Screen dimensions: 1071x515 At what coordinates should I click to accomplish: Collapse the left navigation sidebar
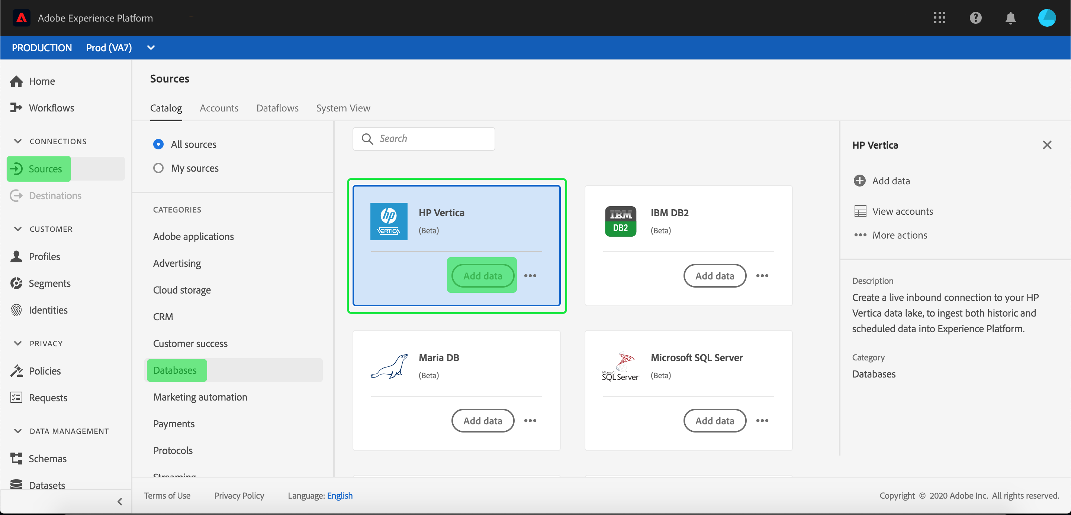120,501
